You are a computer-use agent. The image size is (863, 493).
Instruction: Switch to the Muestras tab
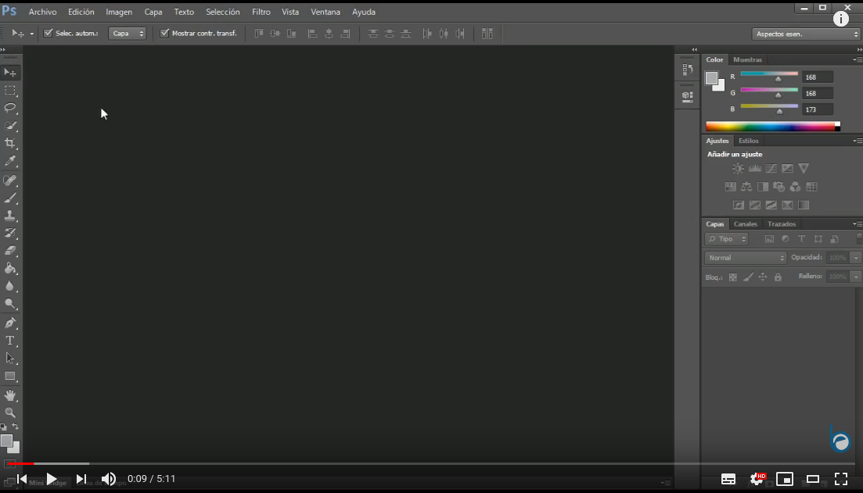(747, 59)
